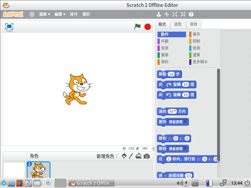Open the network icon in the system tray
The height and width of the screenshot is (188, 251).
[223, 183]
